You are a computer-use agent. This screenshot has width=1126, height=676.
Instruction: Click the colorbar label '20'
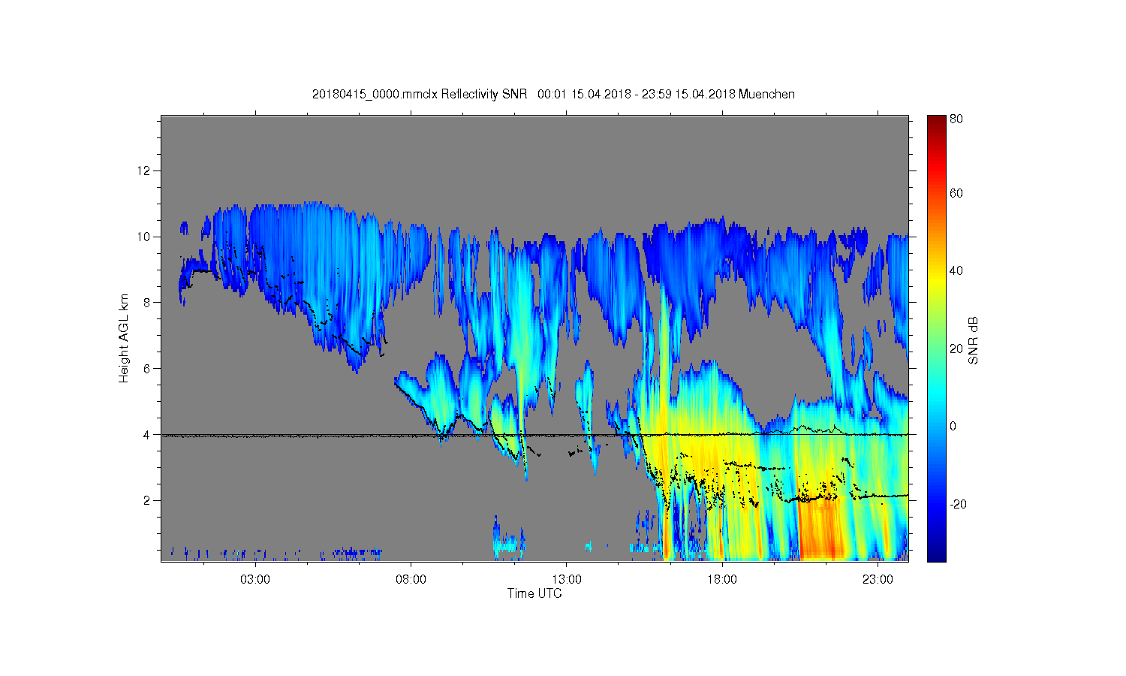coord(956,349)
